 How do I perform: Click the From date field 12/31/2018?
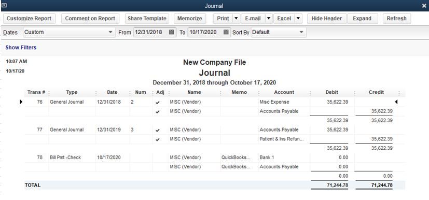(151, 32)
